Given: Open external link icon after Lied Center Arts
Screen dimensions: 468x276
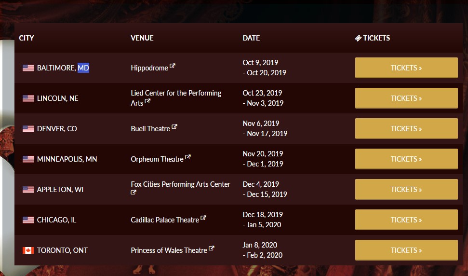Looking at the screenshot, I should 147,101.
